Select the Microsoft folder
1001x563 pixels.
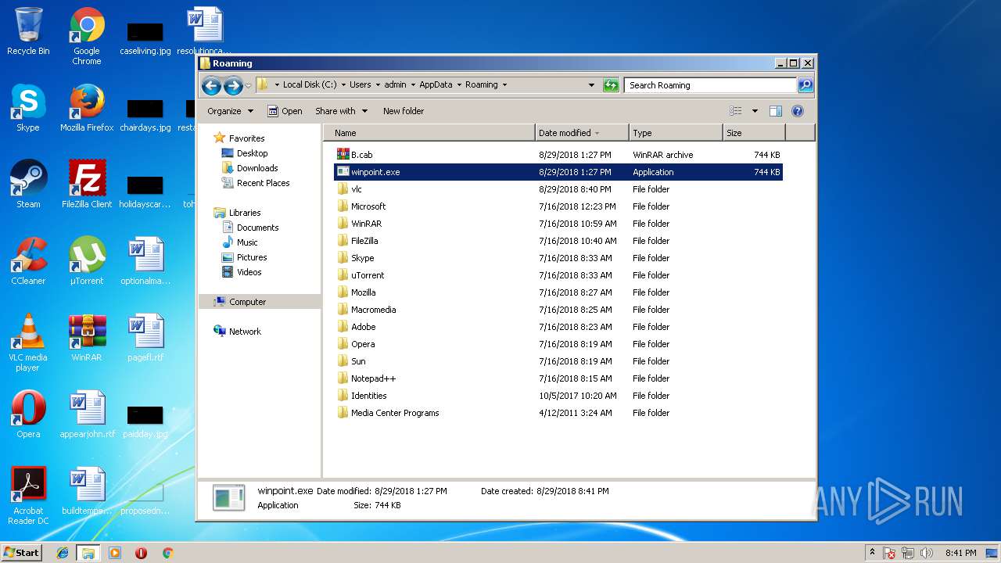[x=558, y=206]
